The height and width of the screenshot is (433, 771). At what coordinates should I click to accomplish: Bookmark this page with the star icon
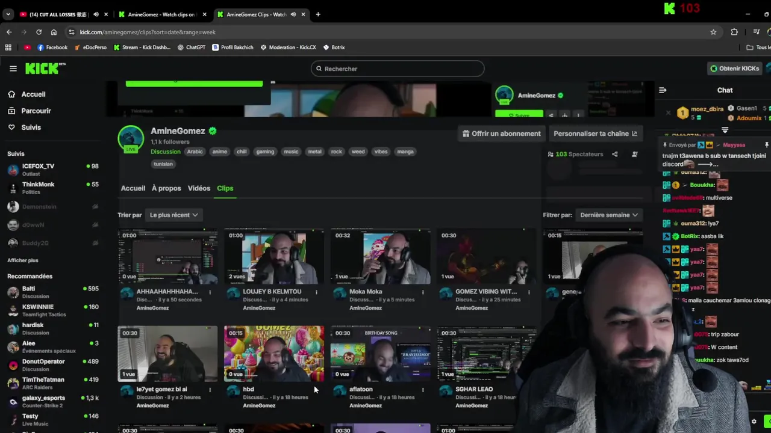713,32
